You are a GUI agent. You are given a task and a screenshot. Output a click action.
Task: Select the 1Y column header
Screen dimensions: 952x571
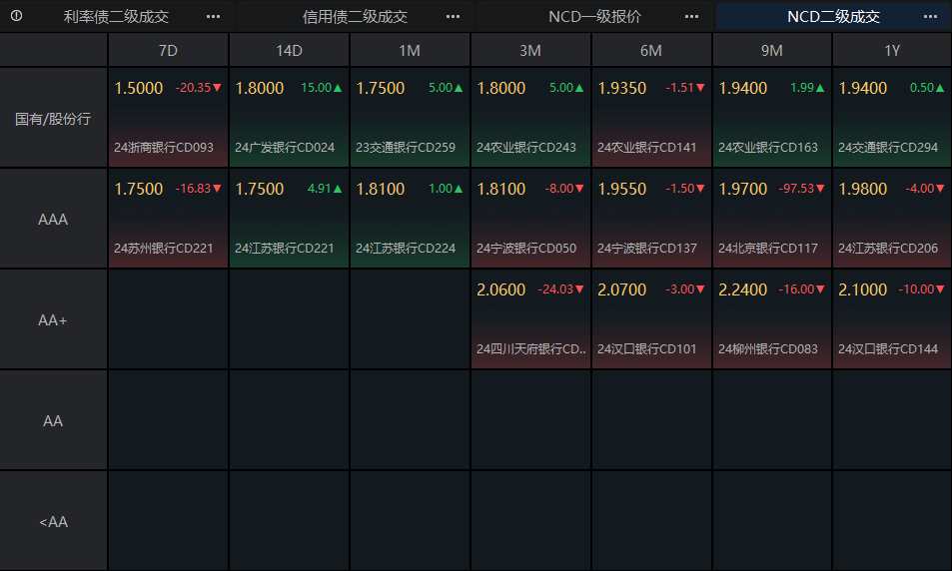pos(892,50)
